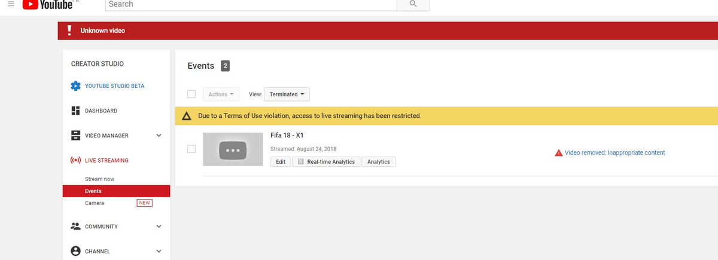This screenshot has width=718, height=260.
Task: Expand the Community chevron
Action: tap(159, 227)
